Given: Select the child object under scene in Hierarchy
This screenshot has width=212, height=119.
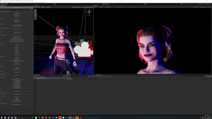Looking at the screenshot, I should click(x=42, y=79).
